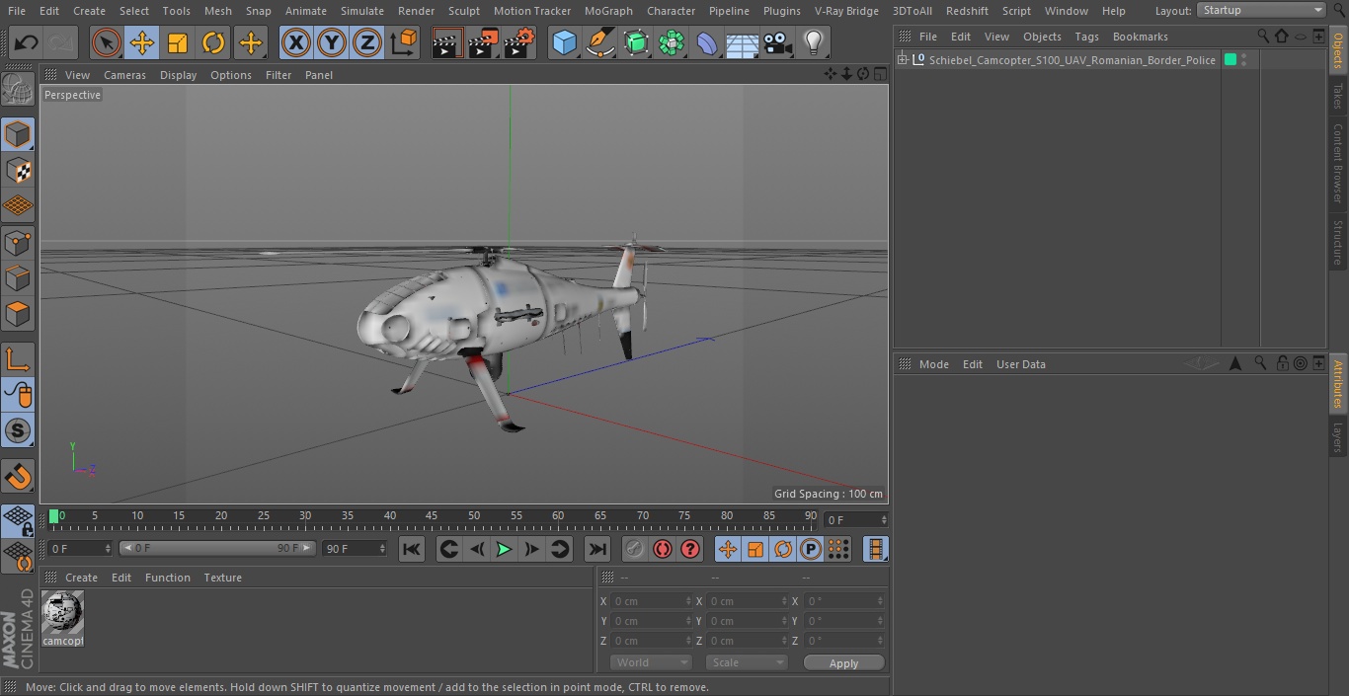Play animation forwards
This screenshot has width=1349, height=696.
tap(504, 549)
